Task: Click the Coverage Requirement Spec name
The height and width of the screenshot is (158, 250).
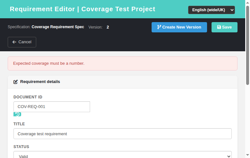Action: pyautogui.click(x=58, y=27)
